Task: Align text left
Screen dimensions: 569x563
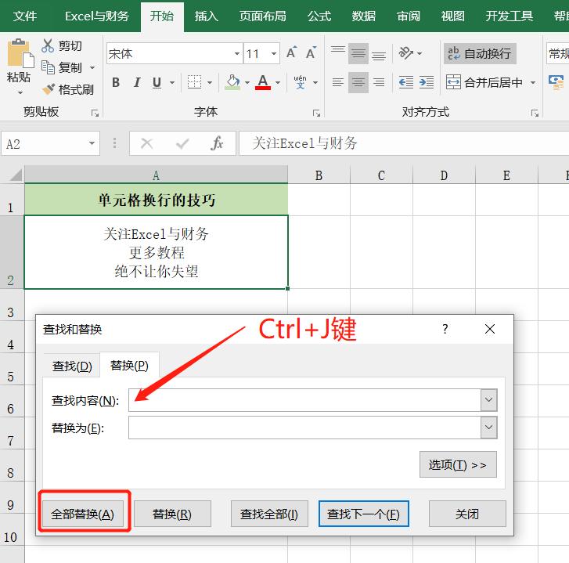Action: coord(338,82)
